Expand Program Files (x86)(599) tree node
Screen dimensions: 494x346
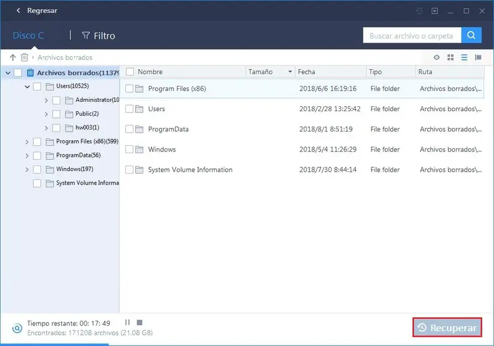27,142
